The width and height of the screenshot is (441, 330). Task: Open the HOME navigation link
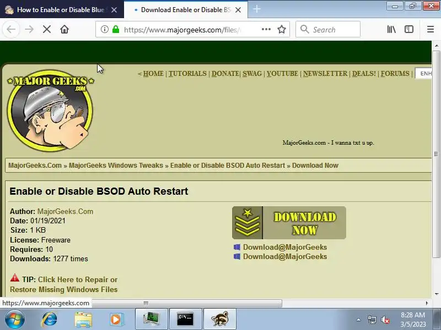(x=153, y=74)
